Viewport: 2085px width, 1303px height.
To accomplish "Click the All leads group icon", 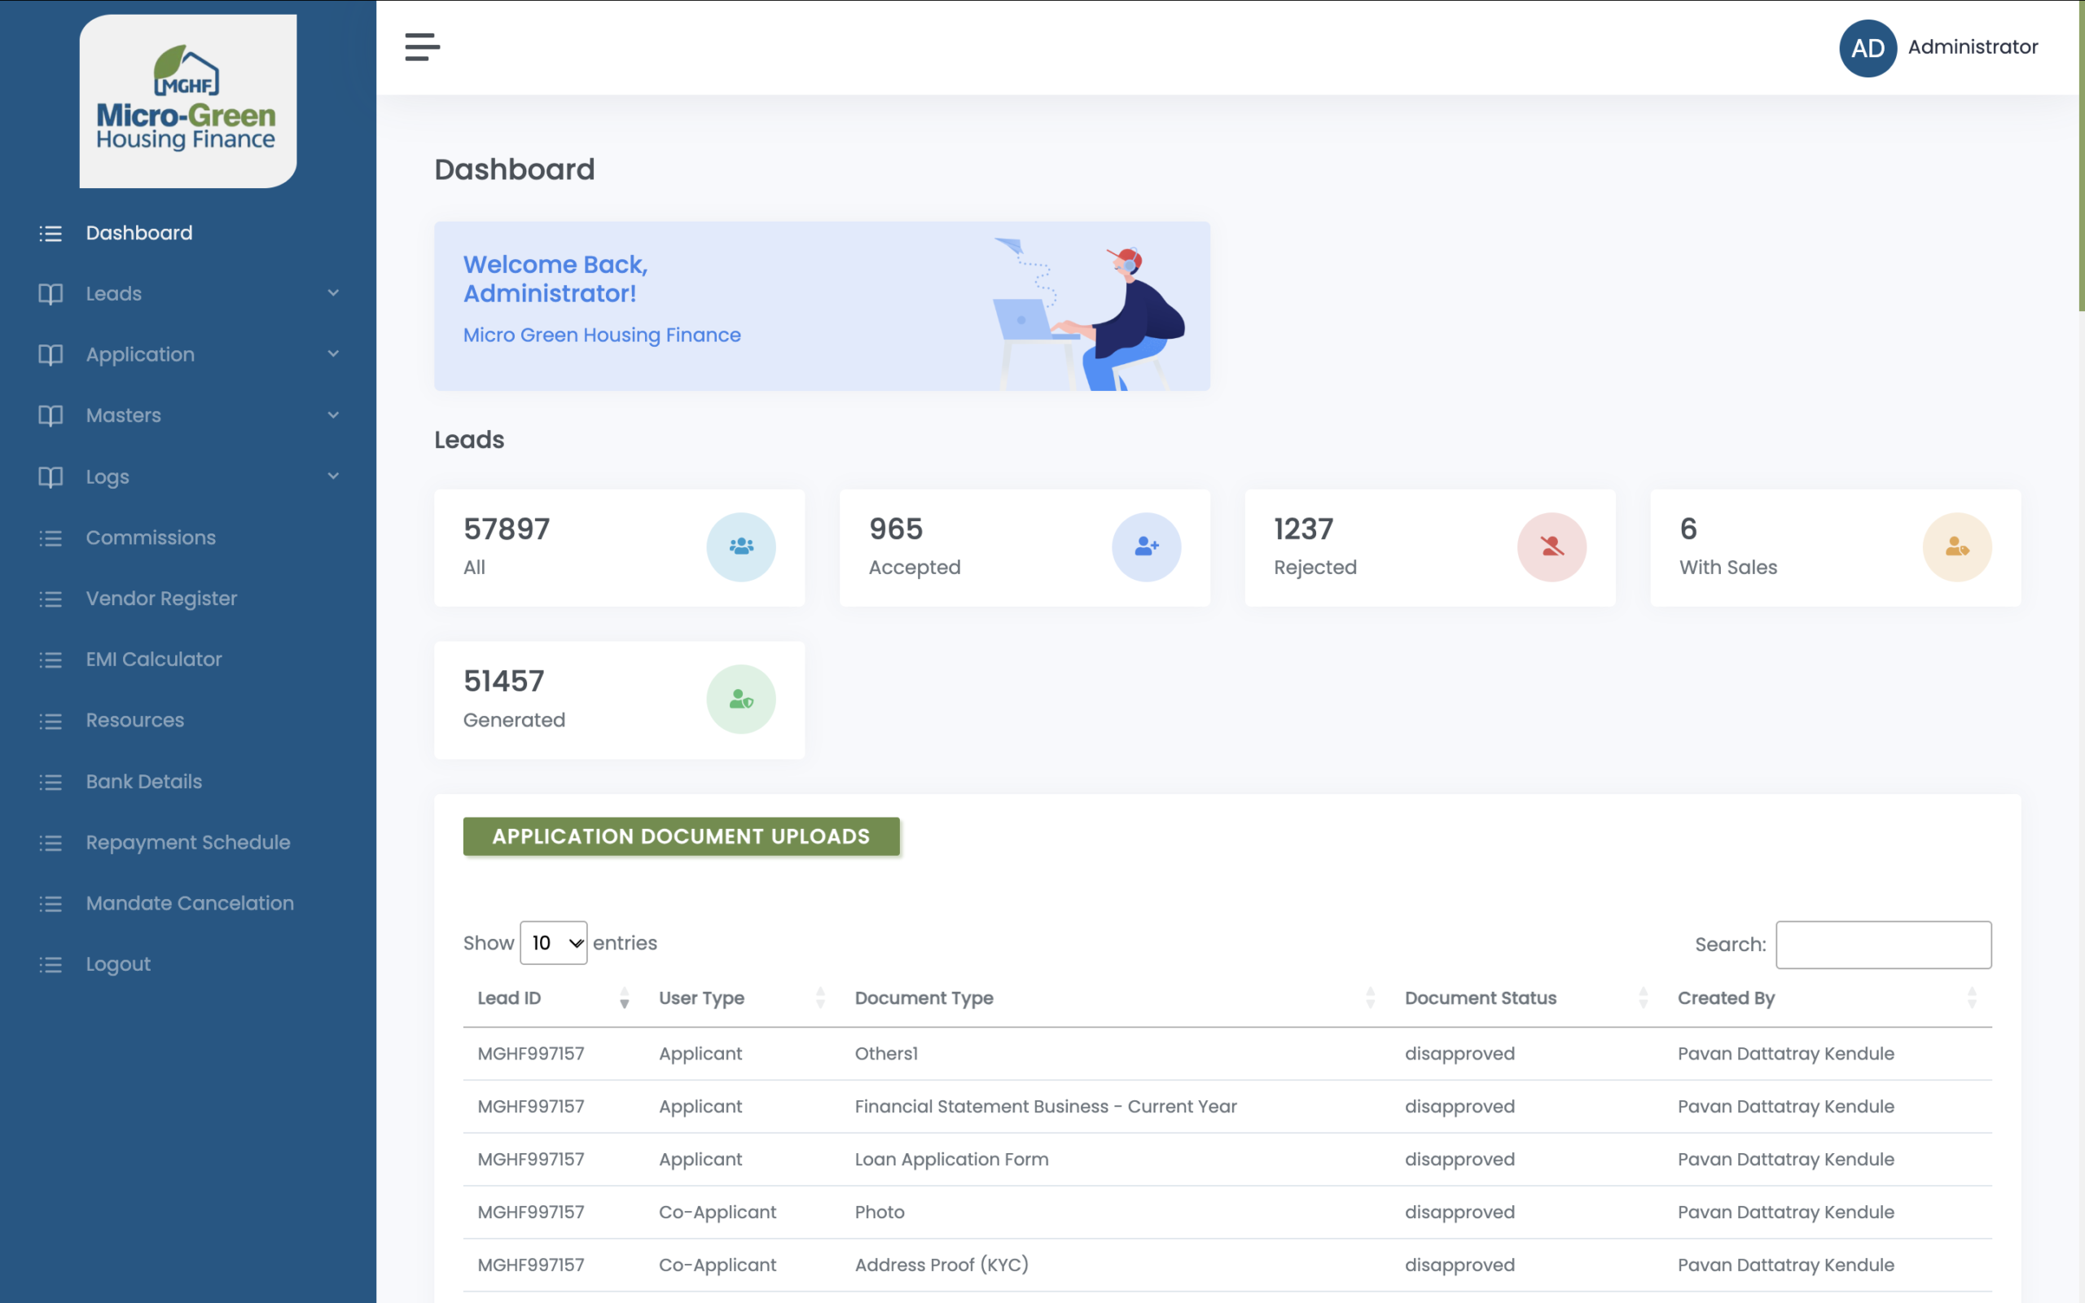I will (740, 546).
